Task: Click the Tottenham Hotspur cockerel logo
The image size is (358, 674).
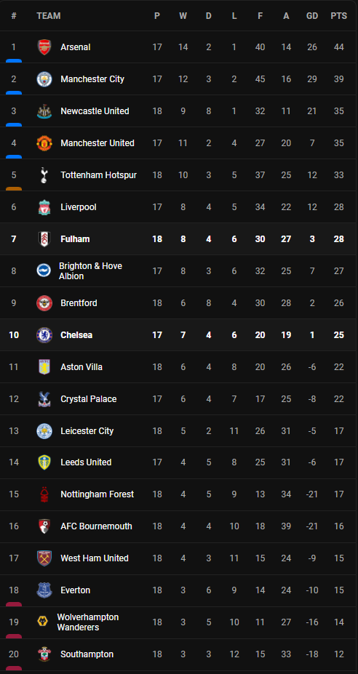Action: point(44,175)
